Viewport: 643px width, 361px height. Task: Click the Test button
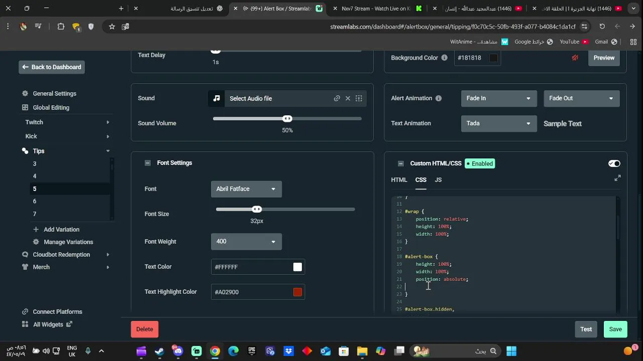pos(586,329)
